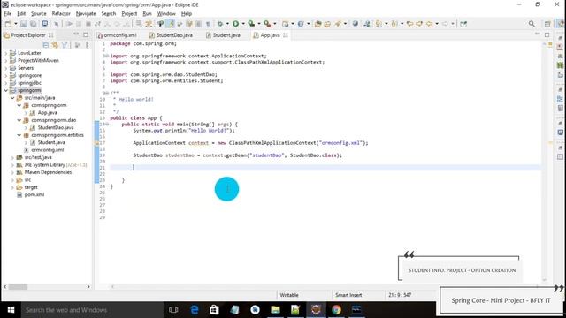Open the New file dropdown arrow
The height and width of the screenshot is (318, 566).
click(16, 24)
